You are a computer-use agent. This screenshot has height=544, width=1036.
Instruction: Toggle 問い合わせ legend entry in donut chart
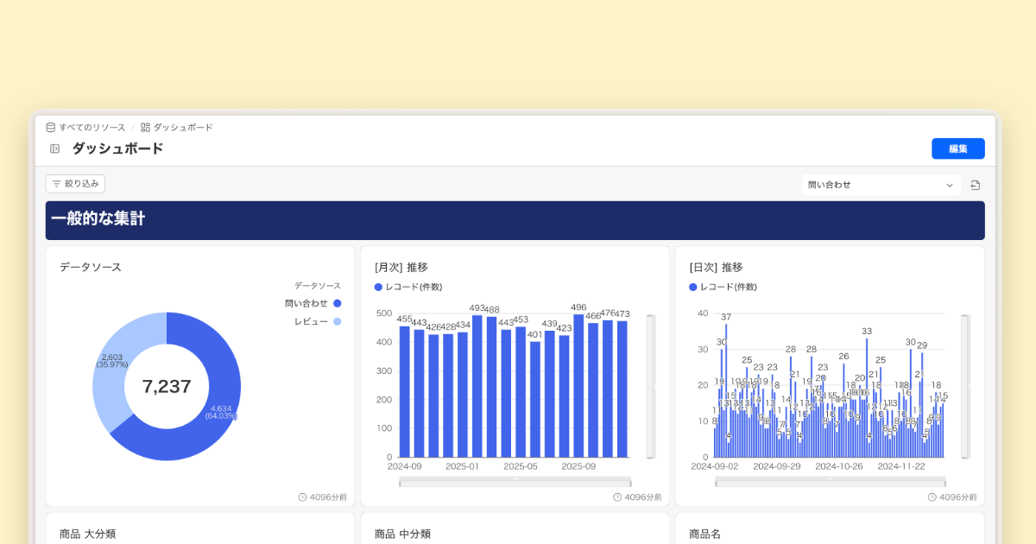[313, 303]
